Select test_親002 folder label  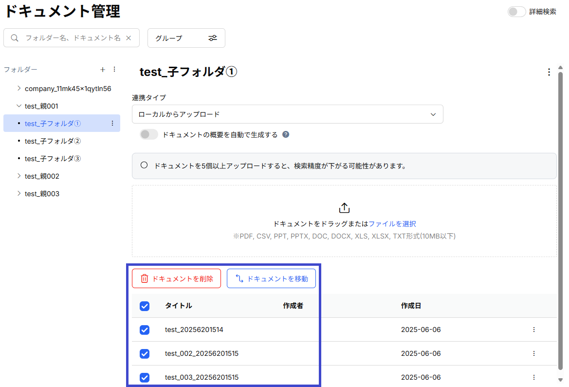pos(42,176)
